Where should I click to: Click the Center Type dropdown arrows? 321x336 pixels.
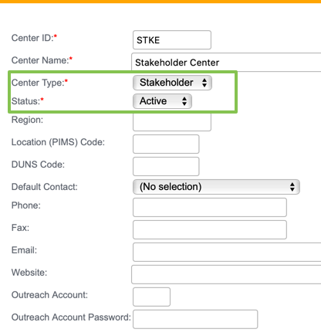coord(204,83)
